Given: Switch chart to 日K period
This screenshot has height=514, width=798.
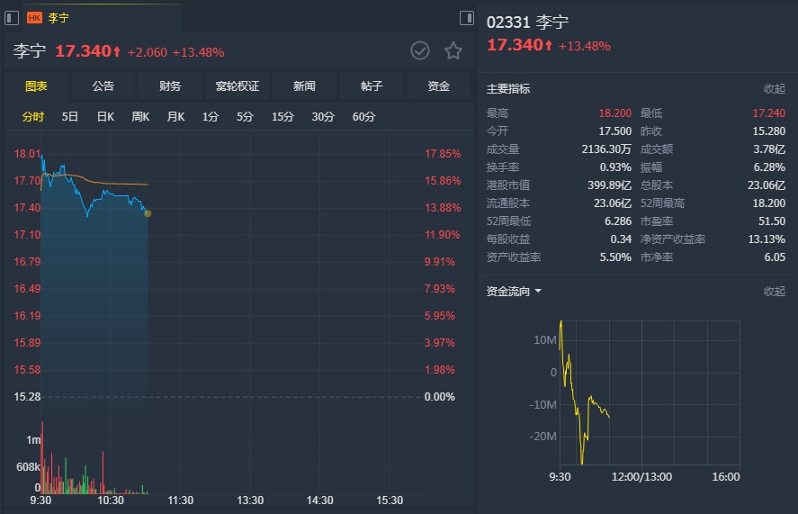Looking at the screenshot, I should (105, 116).
